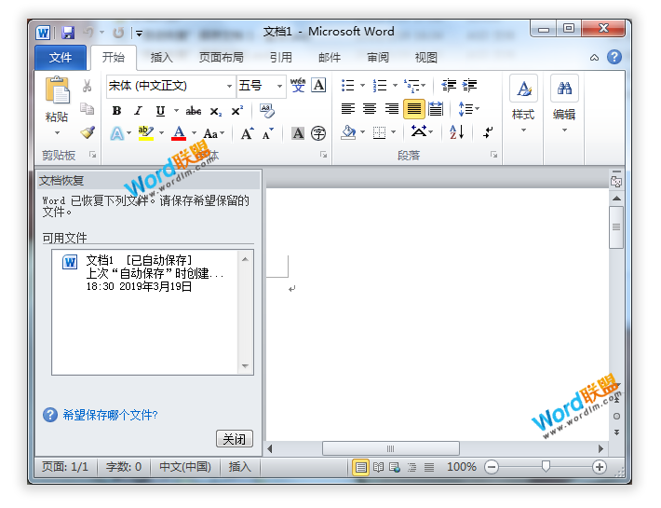The width and height of the screenshot is (661, 508).
Task: Click the Paste (粘贴) clipboard icon
Action: tap(57, 89)
